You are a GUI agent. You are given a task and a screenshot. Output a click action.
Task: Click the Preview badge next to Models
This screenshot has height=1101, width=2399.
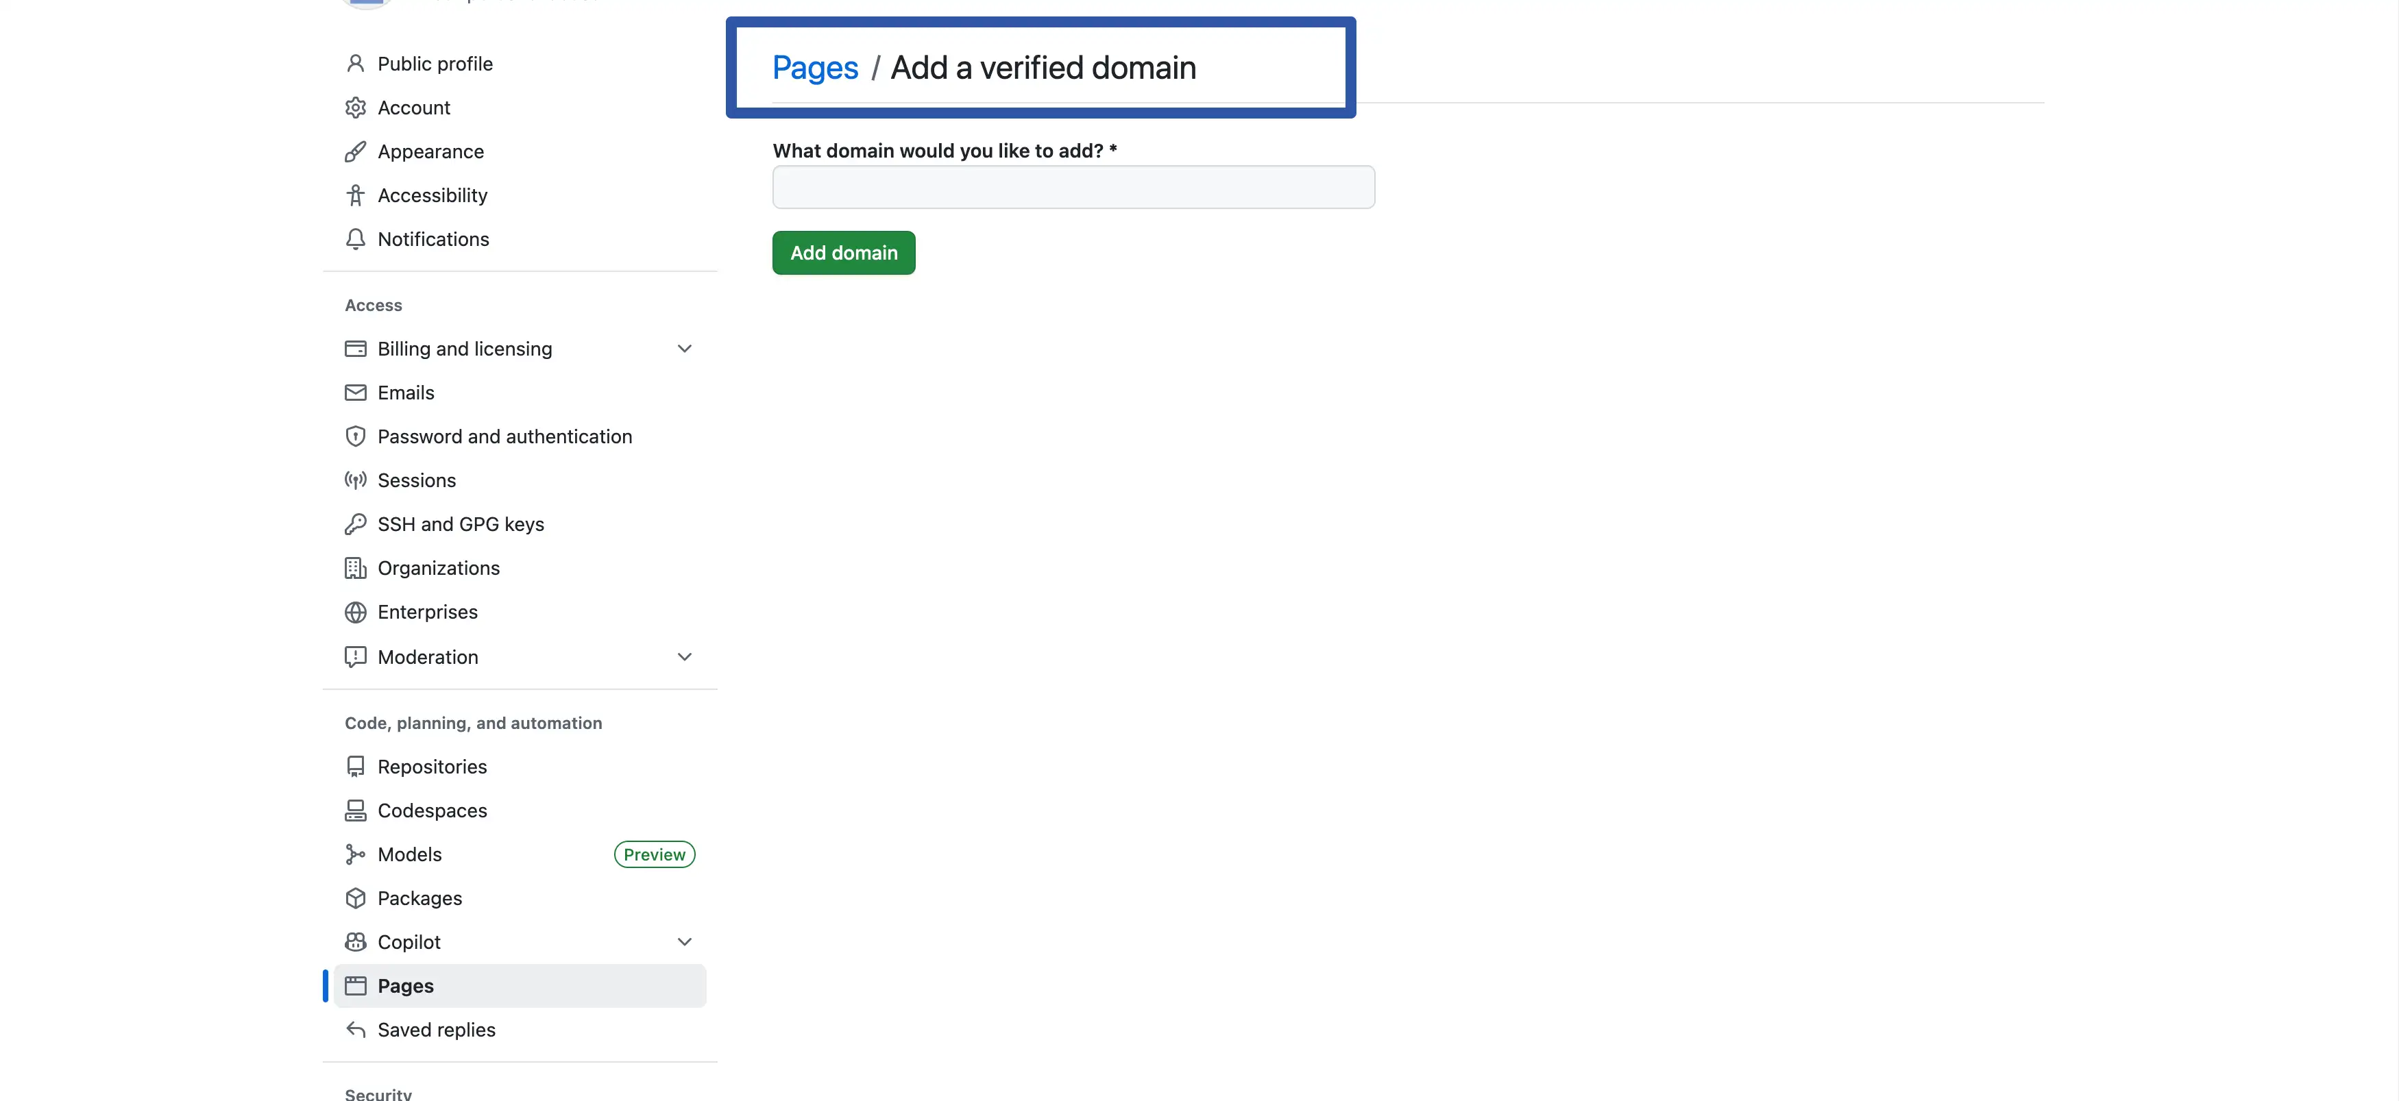(654, 854)
